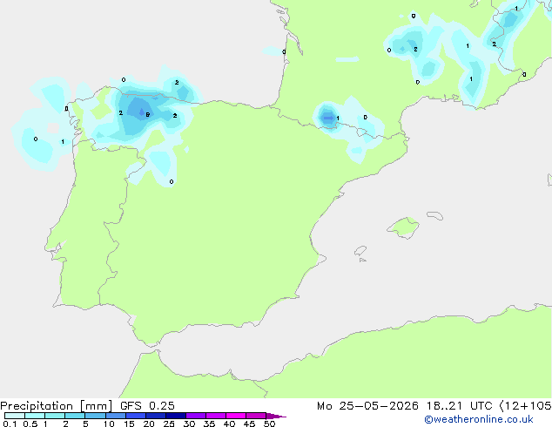Image resolution: width=552 pixels, height=427 pixels.
Task: Pick the 40–45 mm magenta legend swatch
Action: pyautogui.click(x=236, y=416)
